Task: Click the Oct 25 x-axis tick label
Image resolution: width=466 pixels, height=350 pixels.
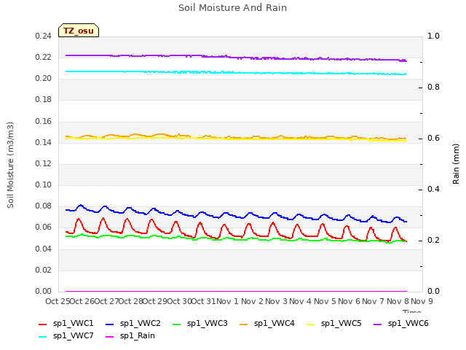Action: click(x=58, y=301)
